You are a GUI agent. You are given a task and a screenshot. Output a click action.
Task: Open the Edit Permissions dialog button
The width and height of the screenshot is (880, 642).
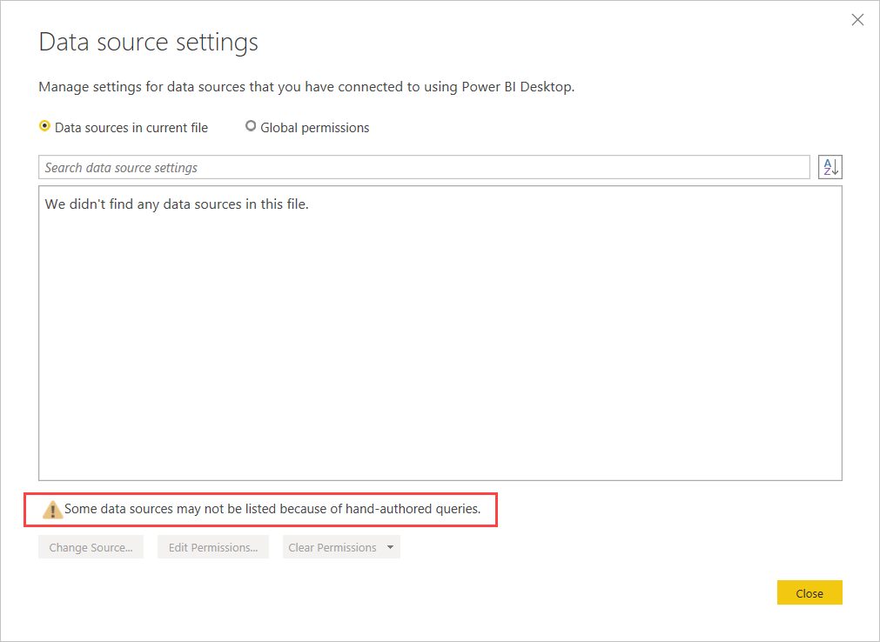pyautogui.click(x=213, y=547)
